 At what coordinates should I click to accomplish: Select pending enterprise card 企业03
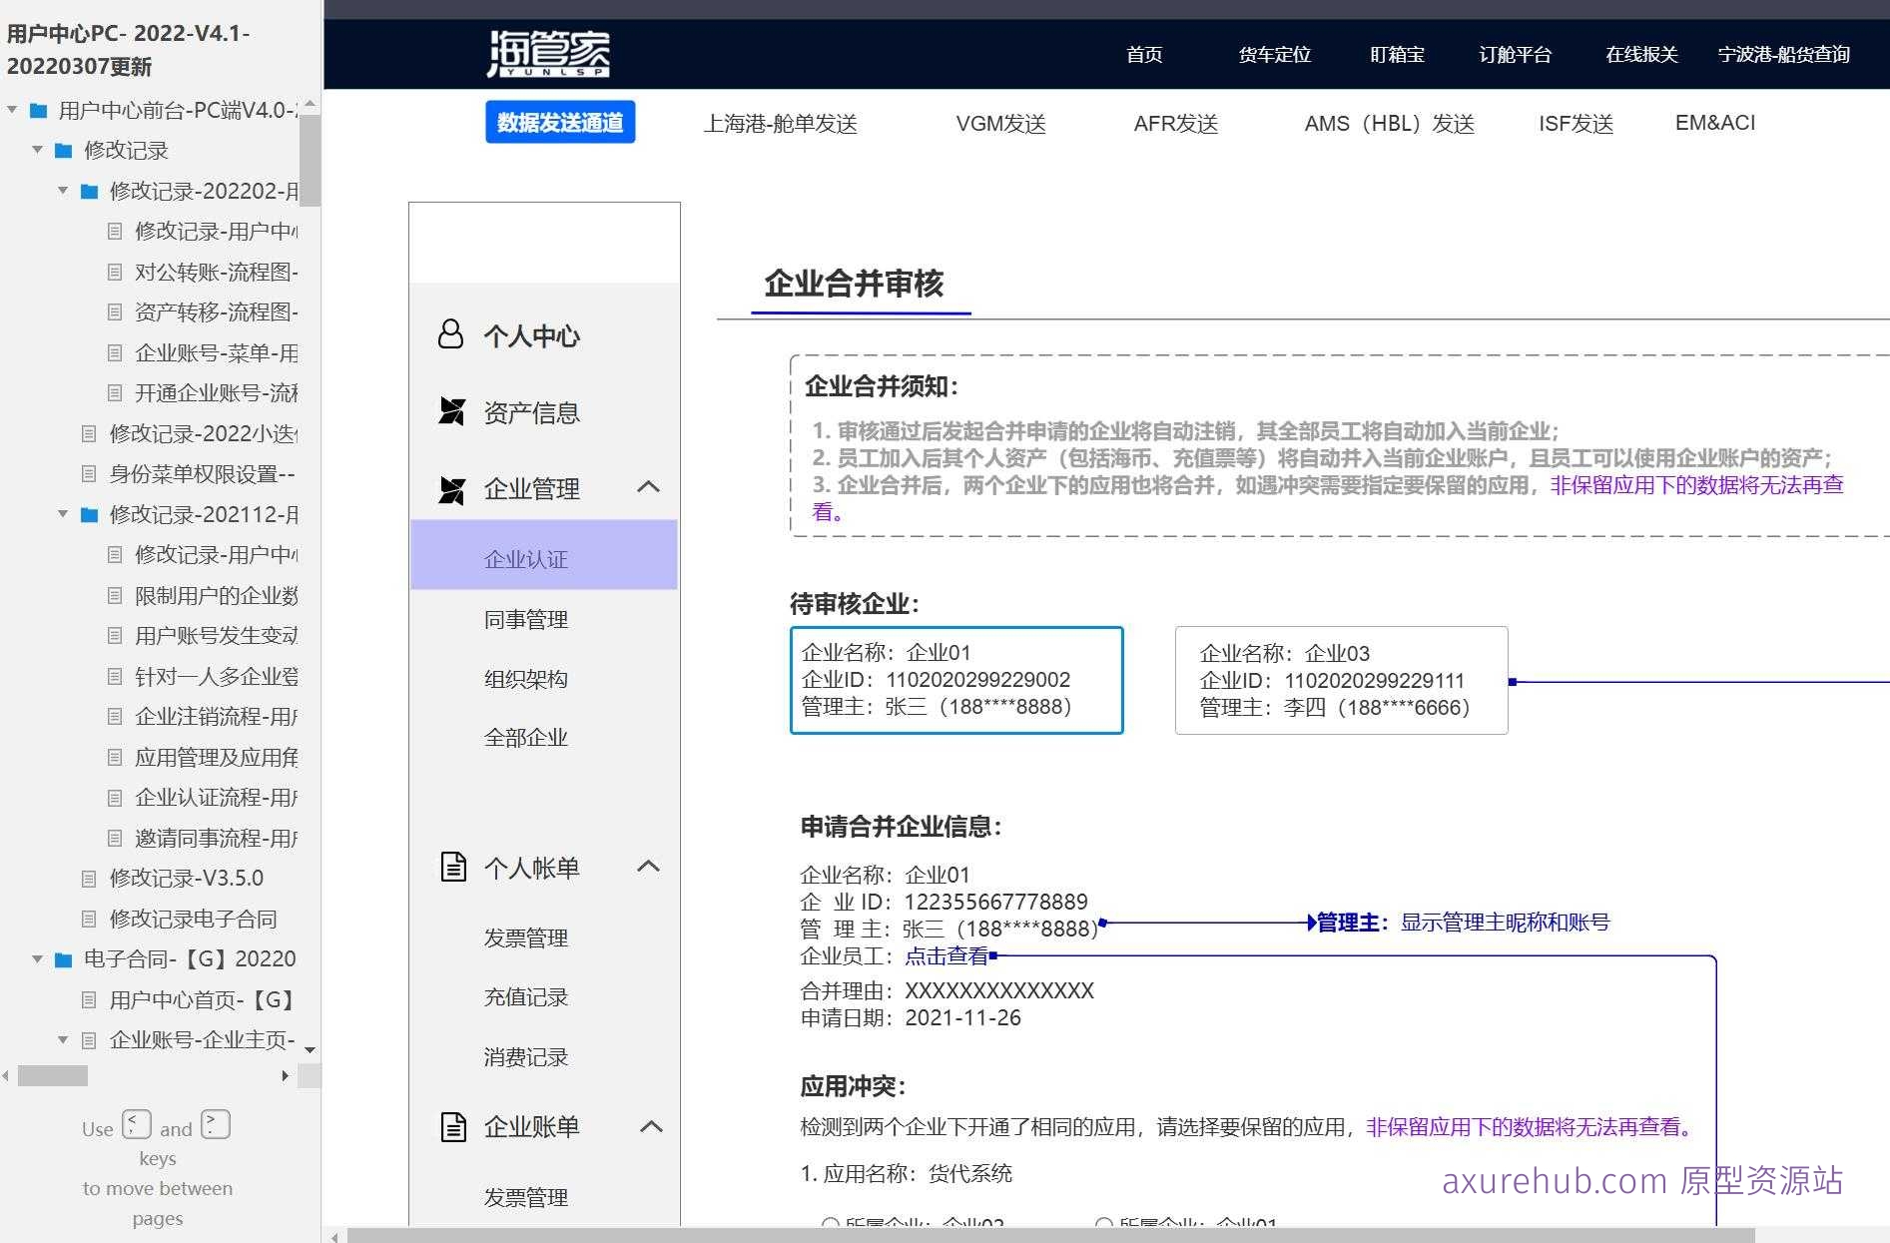pyautogui.click(x=1341, y=681)
